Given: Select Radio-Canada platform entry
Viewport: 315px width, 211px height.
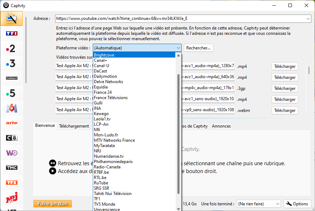Looking at the screenshot, I should pos(134,167).
